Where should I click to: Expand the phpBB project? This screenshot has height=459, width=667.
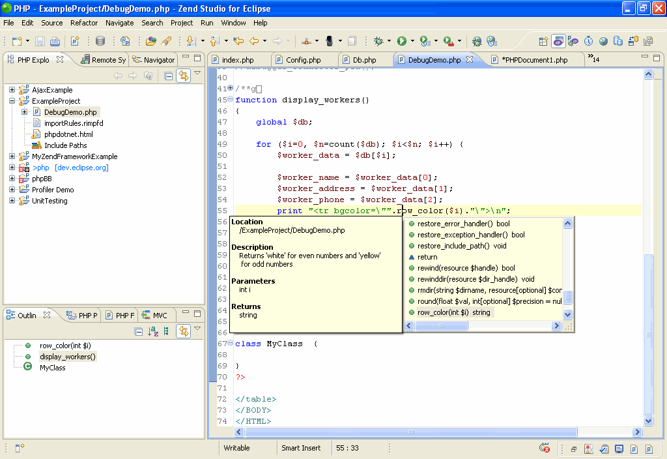(12, 179)
